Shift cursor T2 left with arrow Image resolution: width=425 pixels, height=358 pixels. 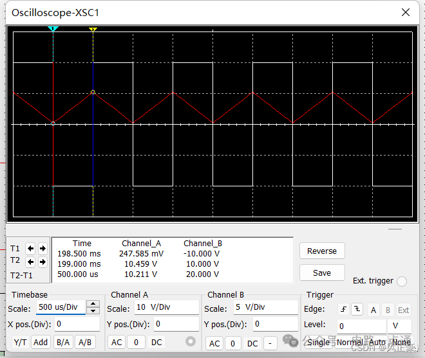pyautogui.click(x=31, y=262)
